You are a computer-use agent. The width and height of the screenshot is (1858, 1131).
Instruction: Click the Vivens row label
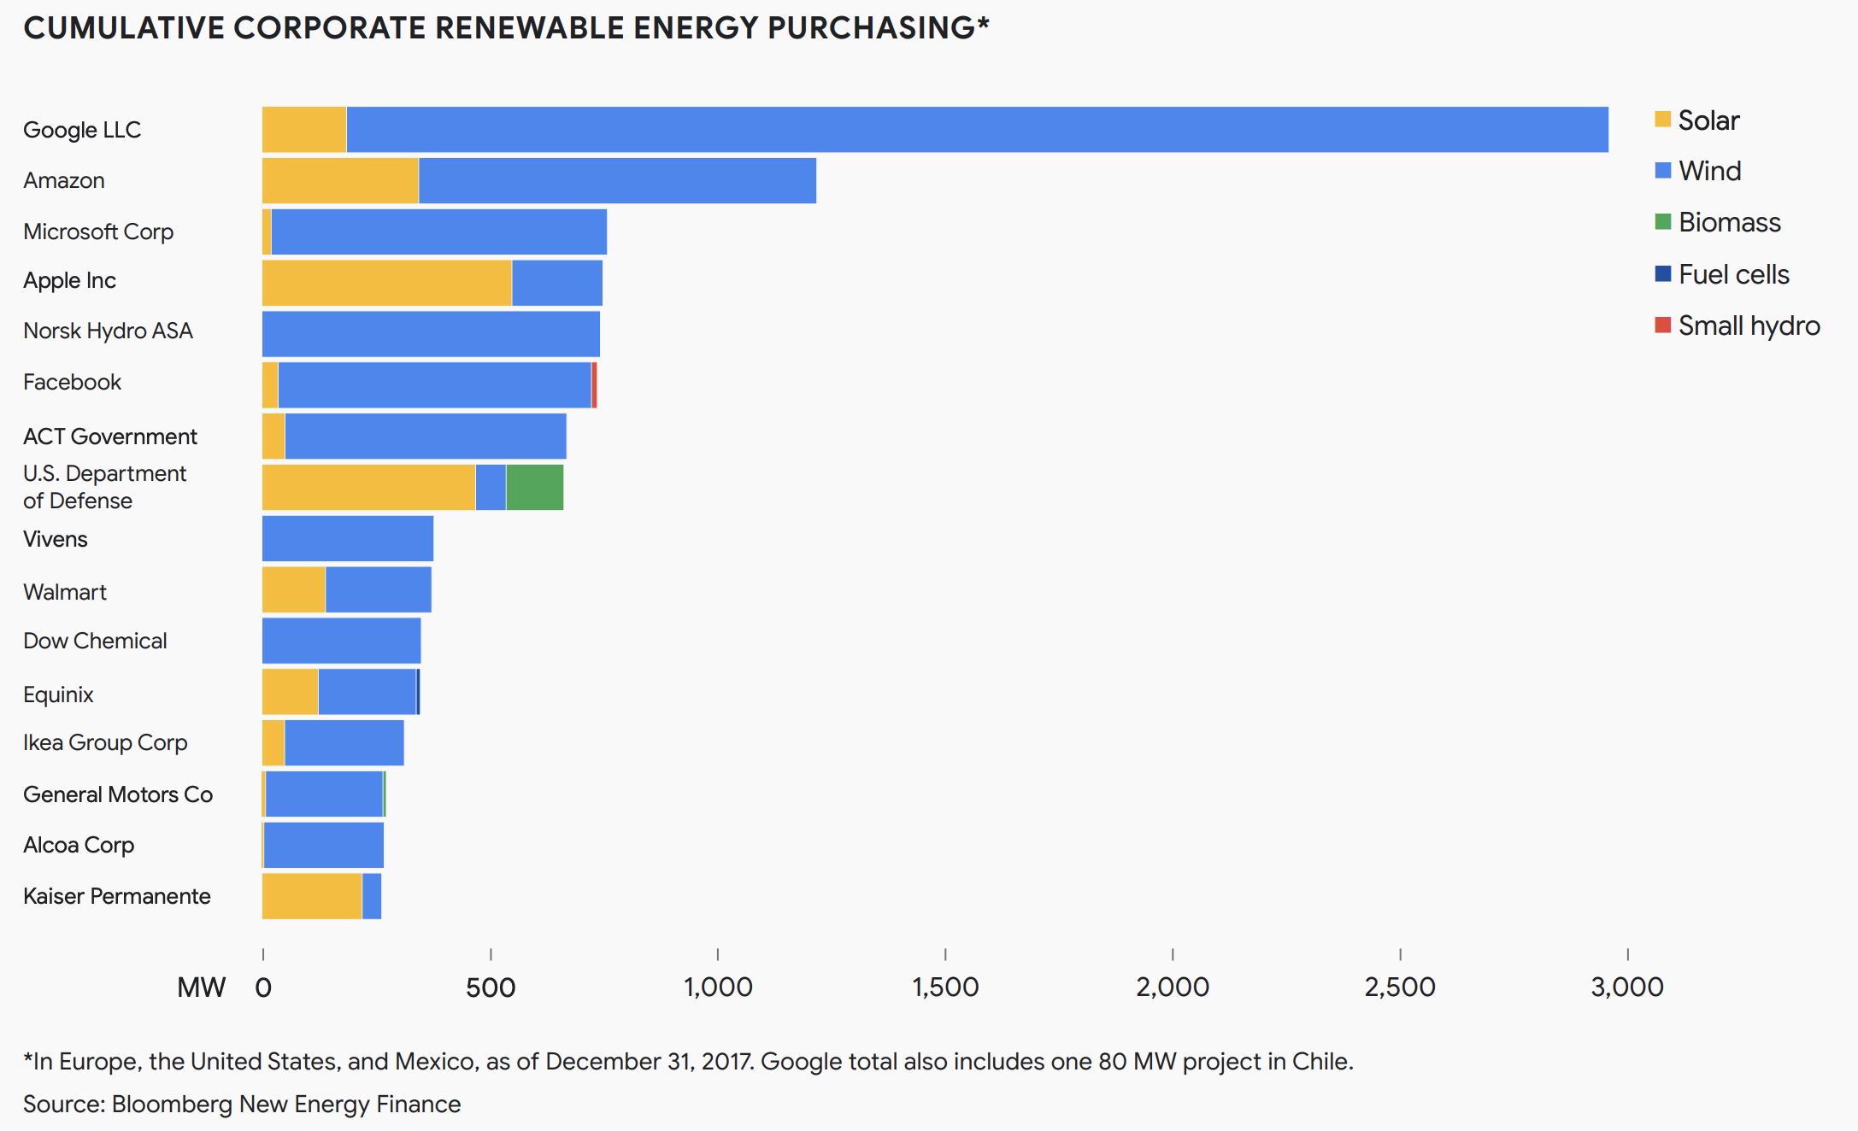56,539
